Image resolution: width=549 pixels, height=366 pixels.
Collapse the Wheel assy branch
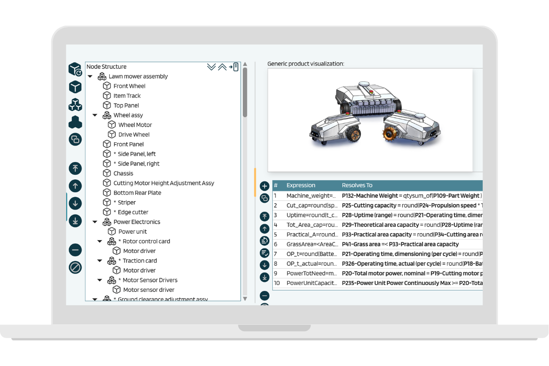(95, 115)
